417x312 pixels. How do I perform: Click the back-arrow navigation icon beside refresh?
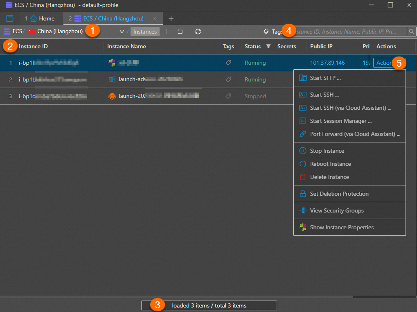point(180,32)
